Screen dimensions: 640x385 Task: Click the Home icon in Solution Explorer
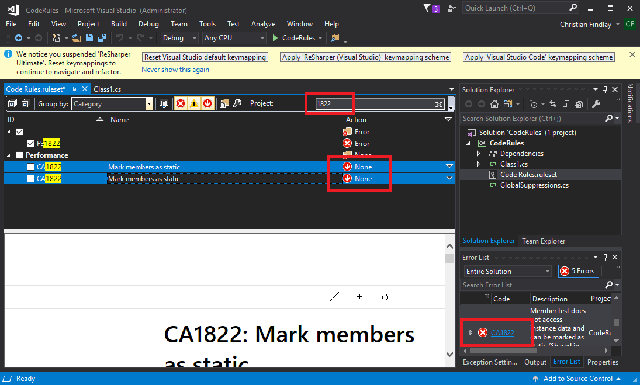click(x=494, y=104)
